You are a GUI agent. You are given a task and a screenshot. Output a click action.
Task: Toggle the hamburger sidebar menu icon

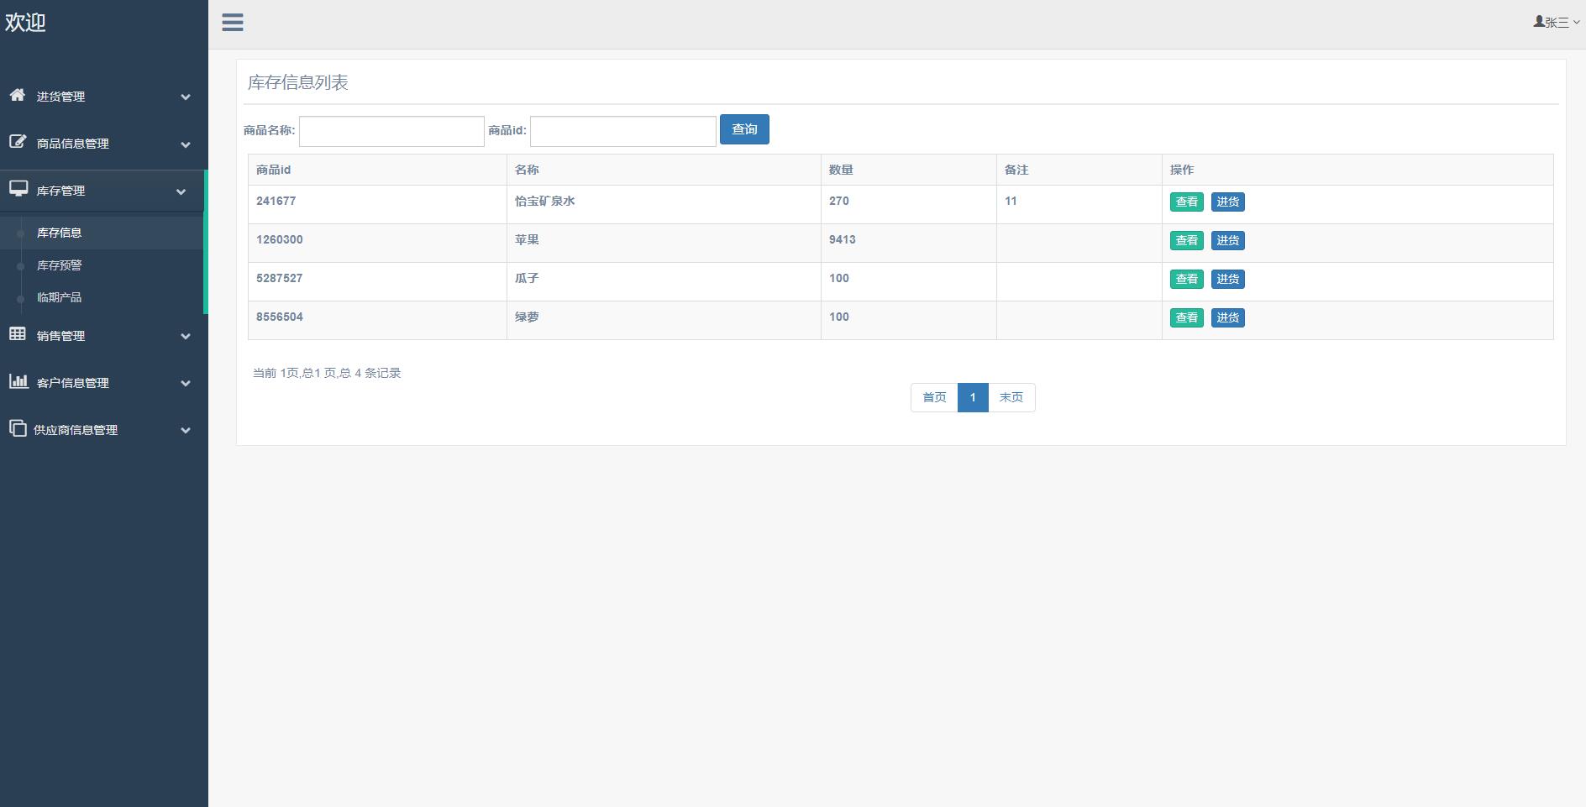click(x=233, y=23)
